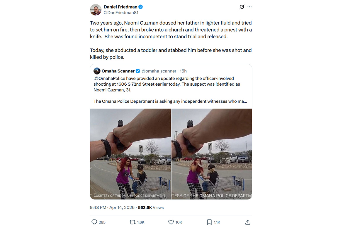Image resolution: width=343 pixels, height=228 pixels.
Task: Click the @DanFriedman81 handle
Action: point(121,13)
